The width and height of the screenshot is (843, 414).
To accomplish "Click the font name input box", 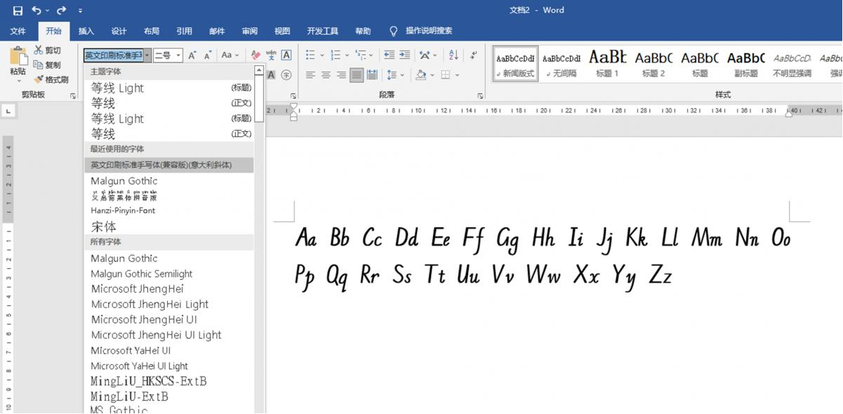I will click(113, 55).
